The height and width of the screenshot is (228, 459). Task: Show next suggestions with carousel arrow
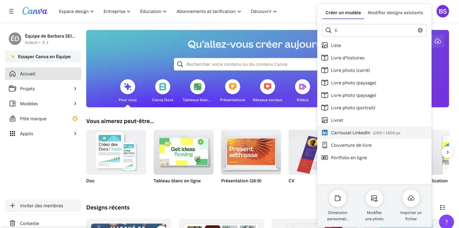click(447, 152)
